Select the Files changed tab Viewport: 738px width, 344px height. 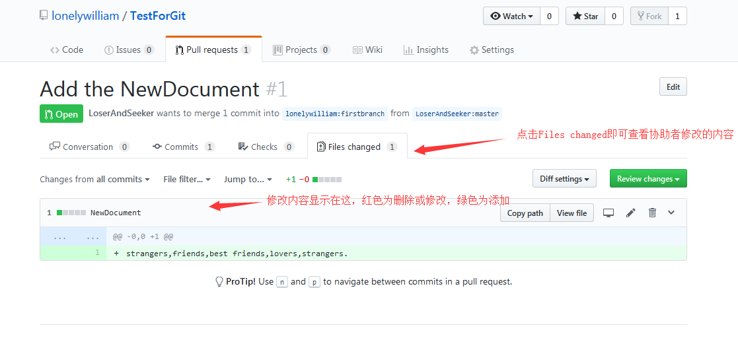357,147
